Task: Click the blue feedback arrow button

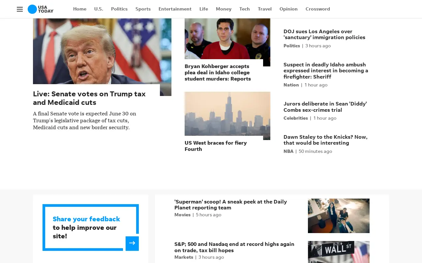Action: click(x=132, y=243)
